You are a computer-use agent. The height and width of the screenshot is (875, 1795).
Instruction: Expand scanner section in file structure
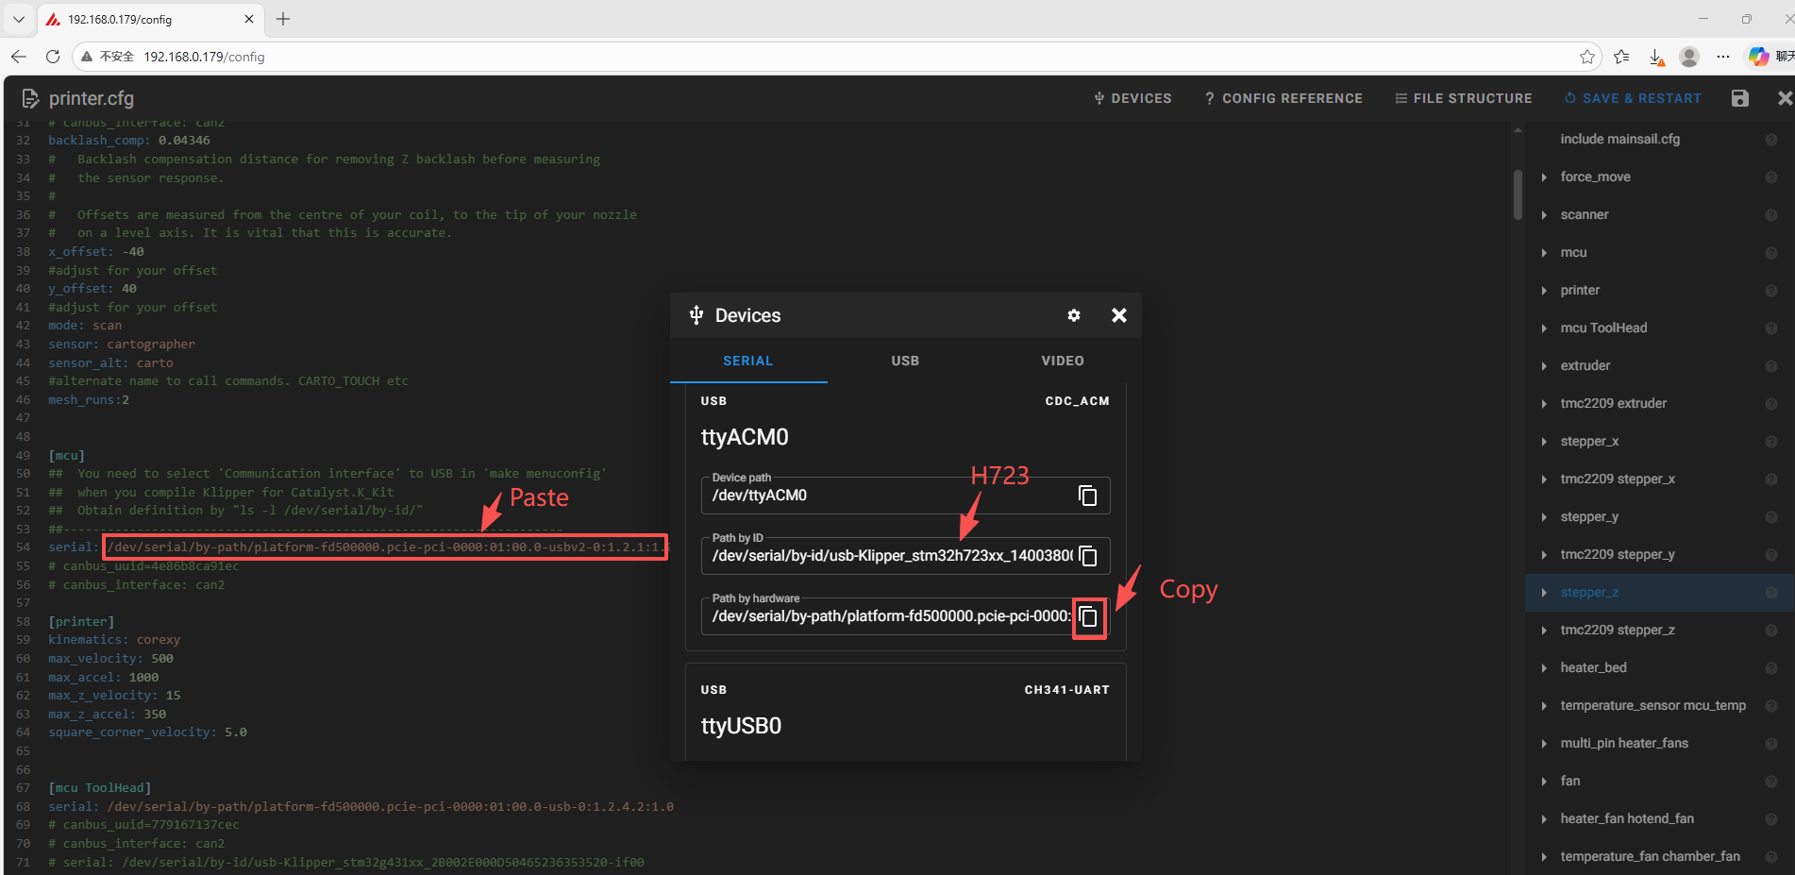(x=1544, y=215)
